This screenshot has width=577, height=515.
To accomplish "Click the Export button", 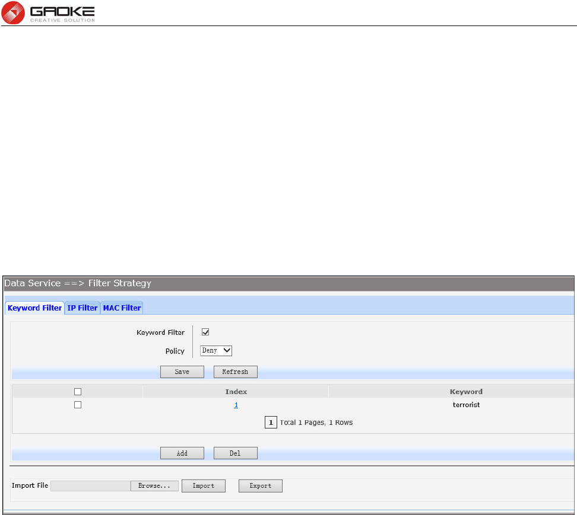I will pyautogui.click(x=261, y=486).
